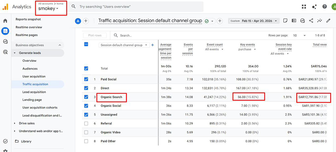Viewport: 336px width, 152px height.
Task: Click the Plot rows button
Action: pos(95,35)
